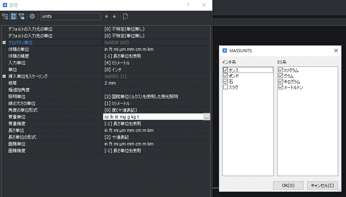Open the 質量単位 browse button
This screenshot has height=197, width=346.
[207, 117]
